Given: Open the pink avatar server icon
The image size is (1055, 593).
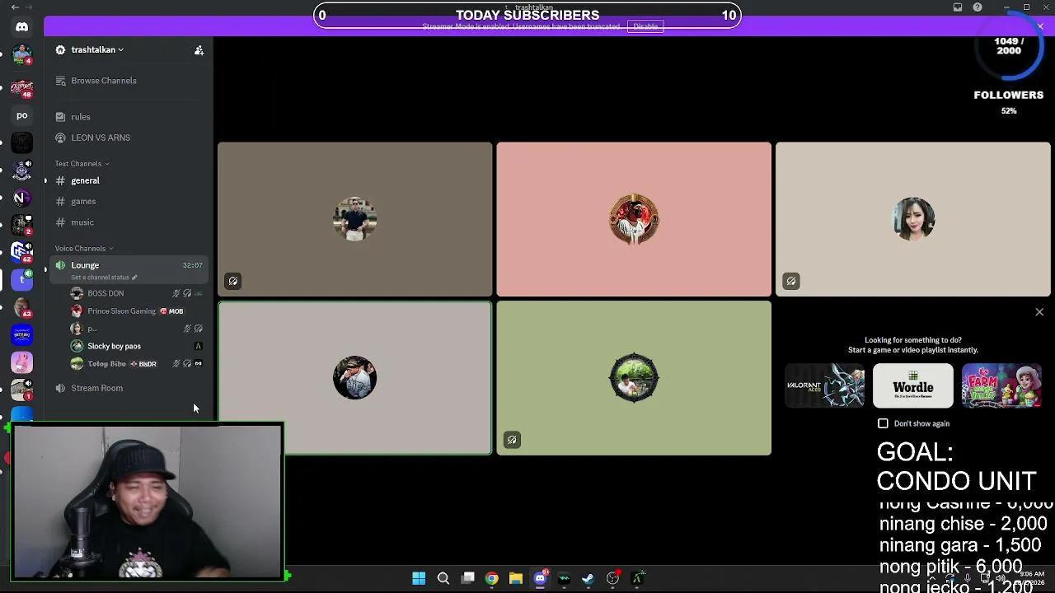Looking at the screenshot, I should [x=22, y=362].
